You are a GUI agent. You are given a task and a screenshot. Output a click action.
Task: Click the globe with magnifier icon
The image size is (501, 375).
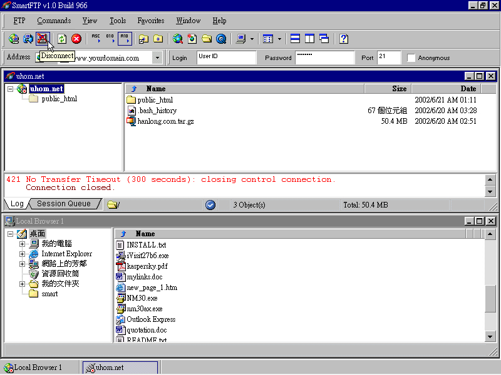178,39
